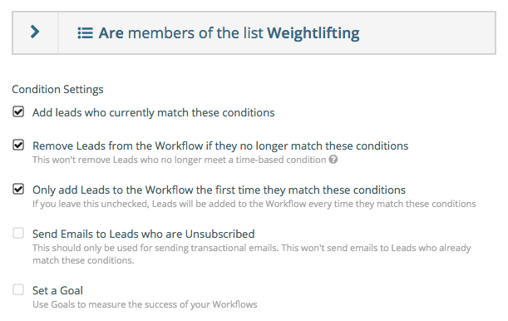Click the Condition Settings heading
The image size is (508, 321).
tap(57, 89)
